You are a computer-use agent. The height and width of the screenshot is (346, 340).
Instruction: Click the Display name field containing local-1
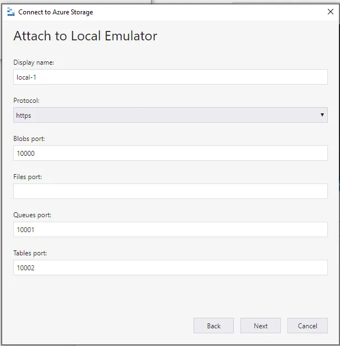[170, 77]
